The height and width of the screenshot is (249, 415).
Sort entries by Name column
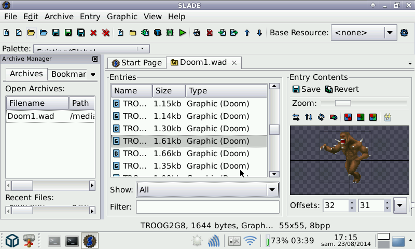click(132, 91)
